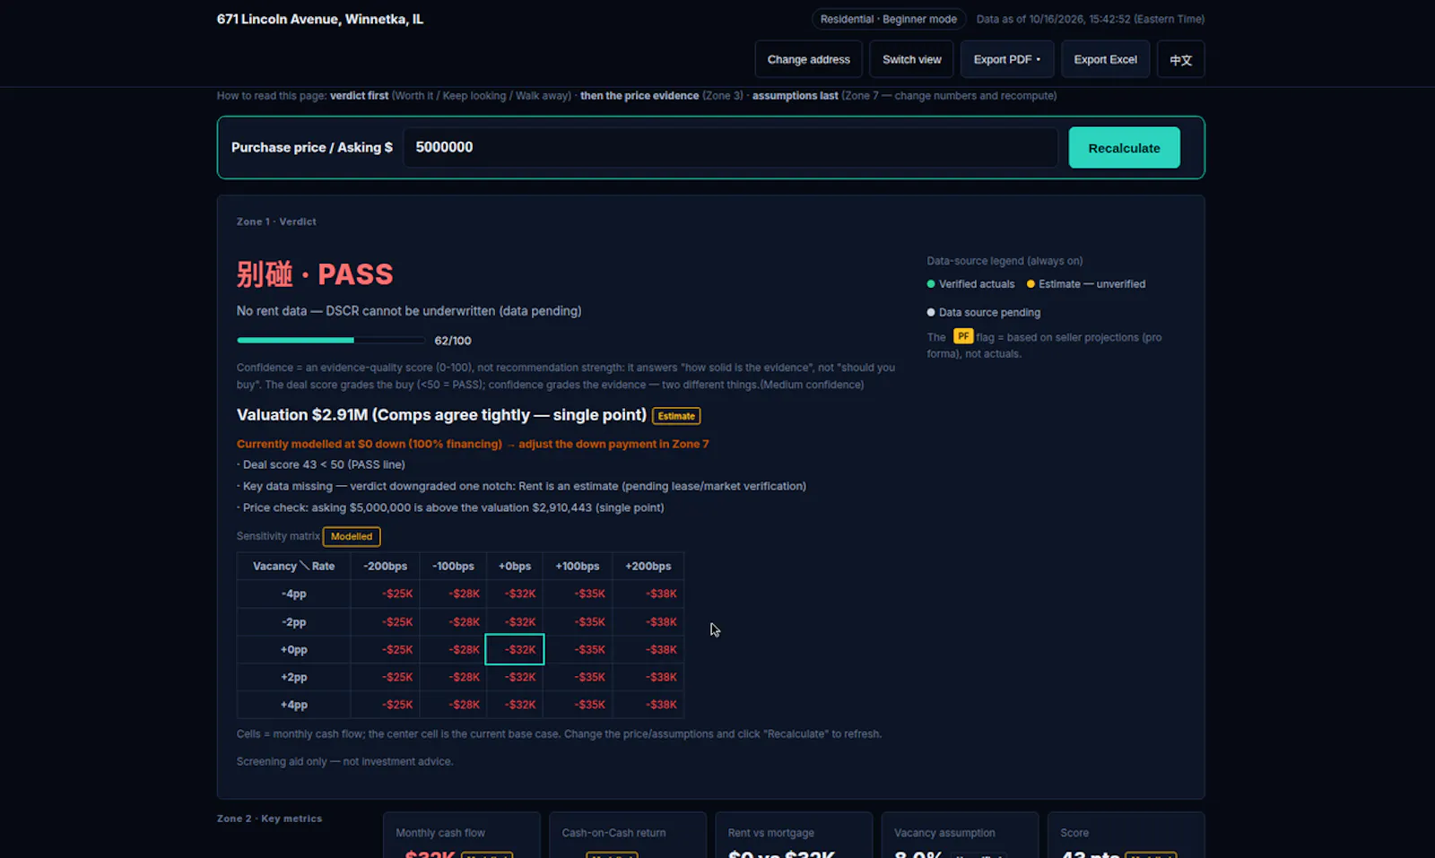Click the Vacancy assumption metric card
This screenshot has width=1435, height=858.
[960, 835]
